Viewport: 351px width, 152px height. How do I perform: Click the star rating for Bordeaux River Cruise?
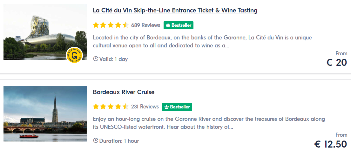point(111,107)
